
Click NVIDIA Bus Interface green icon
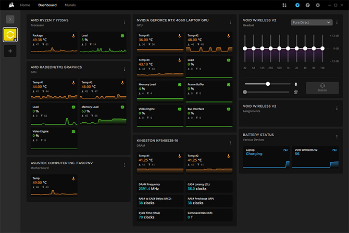[229, 109]
